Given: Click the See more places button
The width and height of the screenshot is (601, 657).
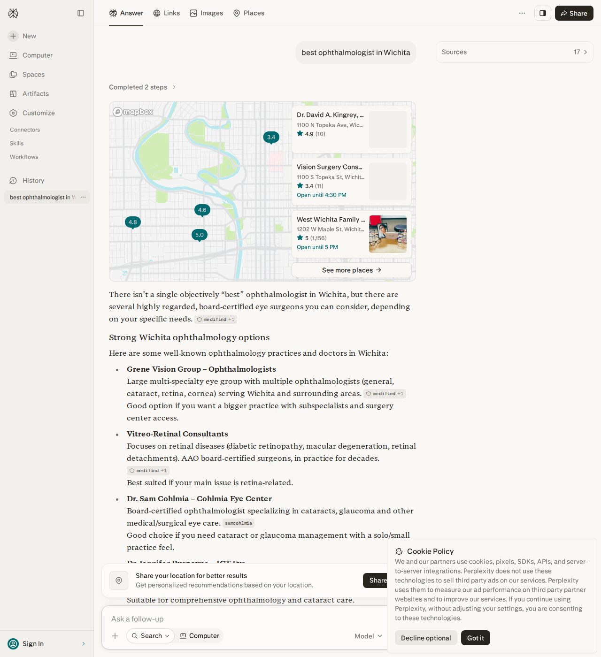Looking at the screenshot, I should (x=352, y=270).
